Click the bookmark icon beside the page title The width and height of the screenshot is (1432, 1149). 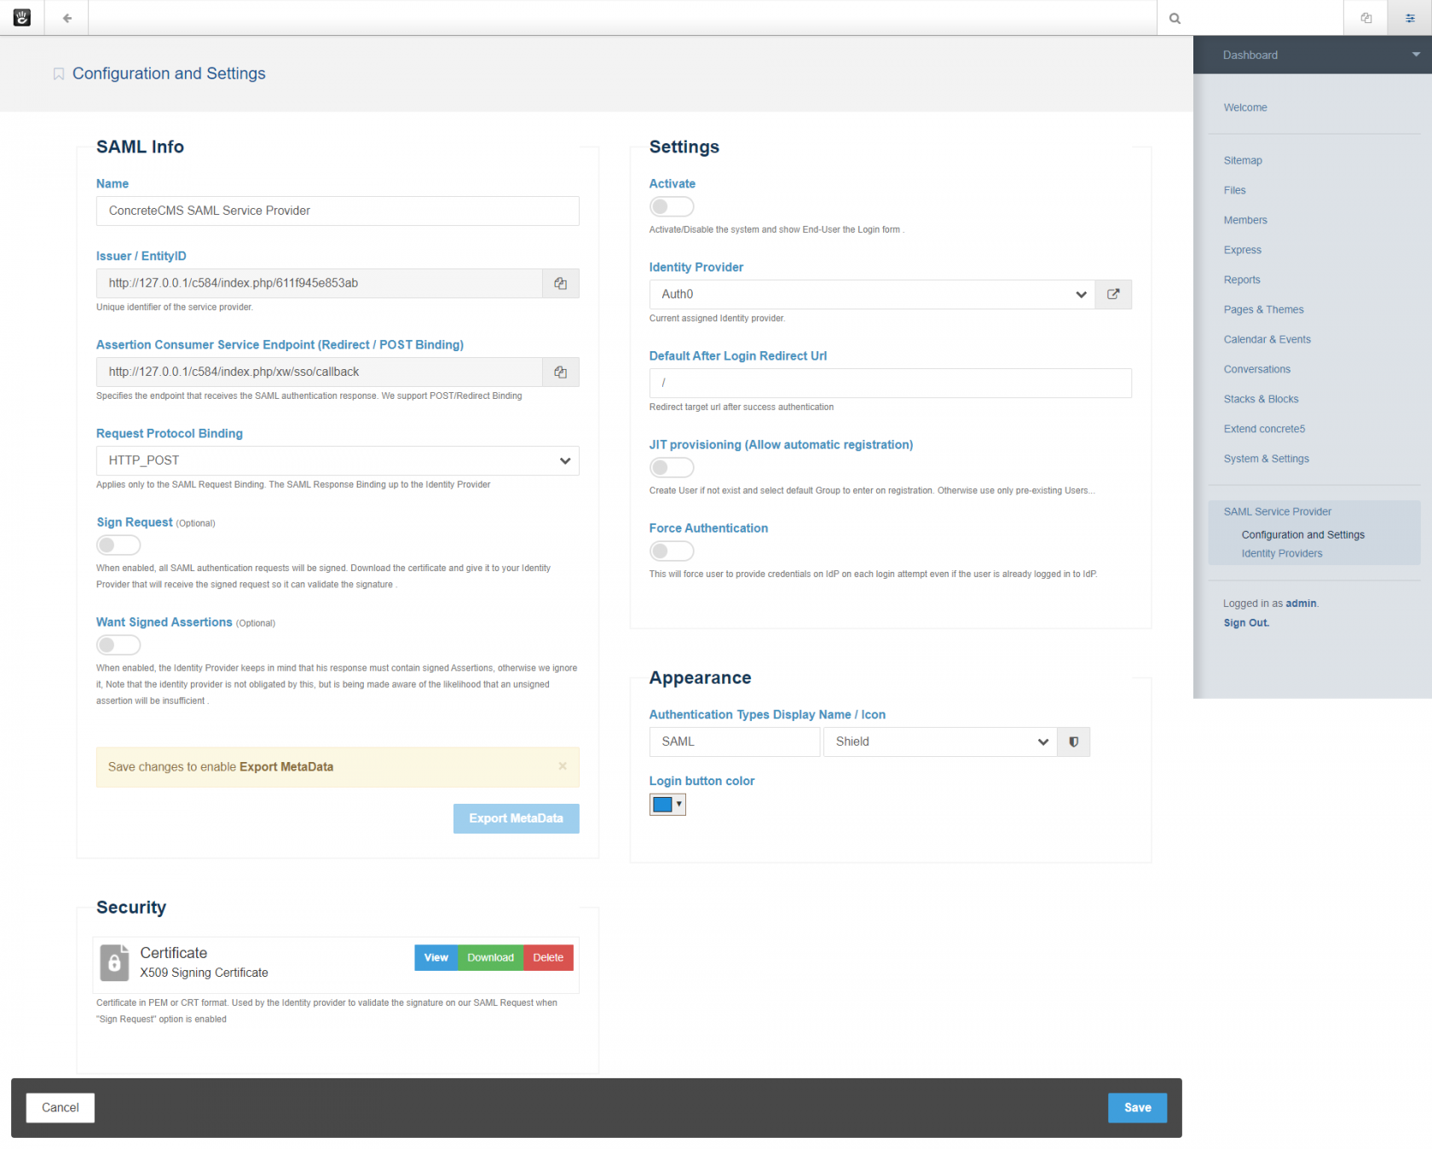(59, 74)
